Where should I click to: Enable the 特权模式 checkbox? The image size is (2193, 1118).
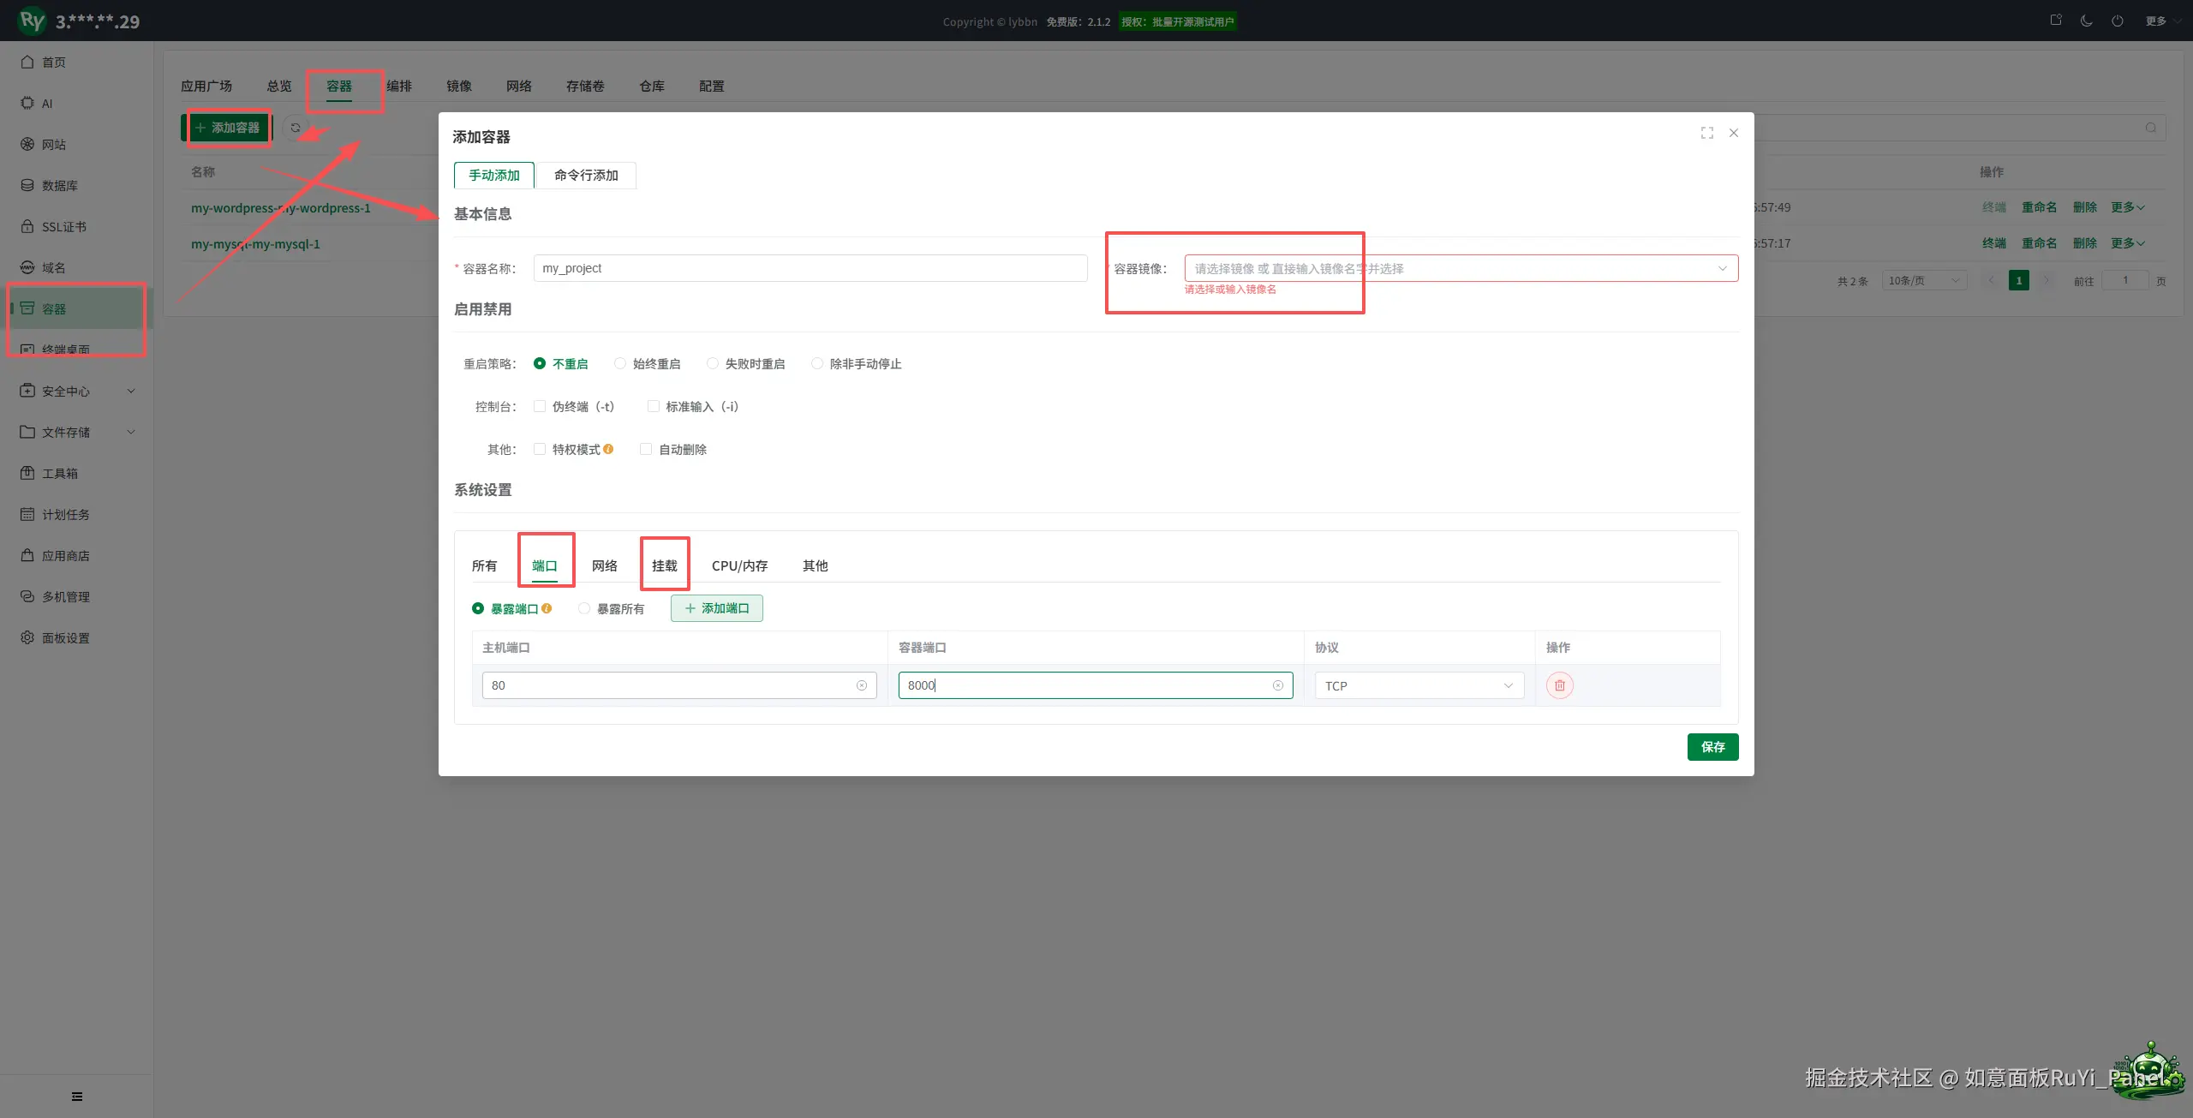(540, 449)
